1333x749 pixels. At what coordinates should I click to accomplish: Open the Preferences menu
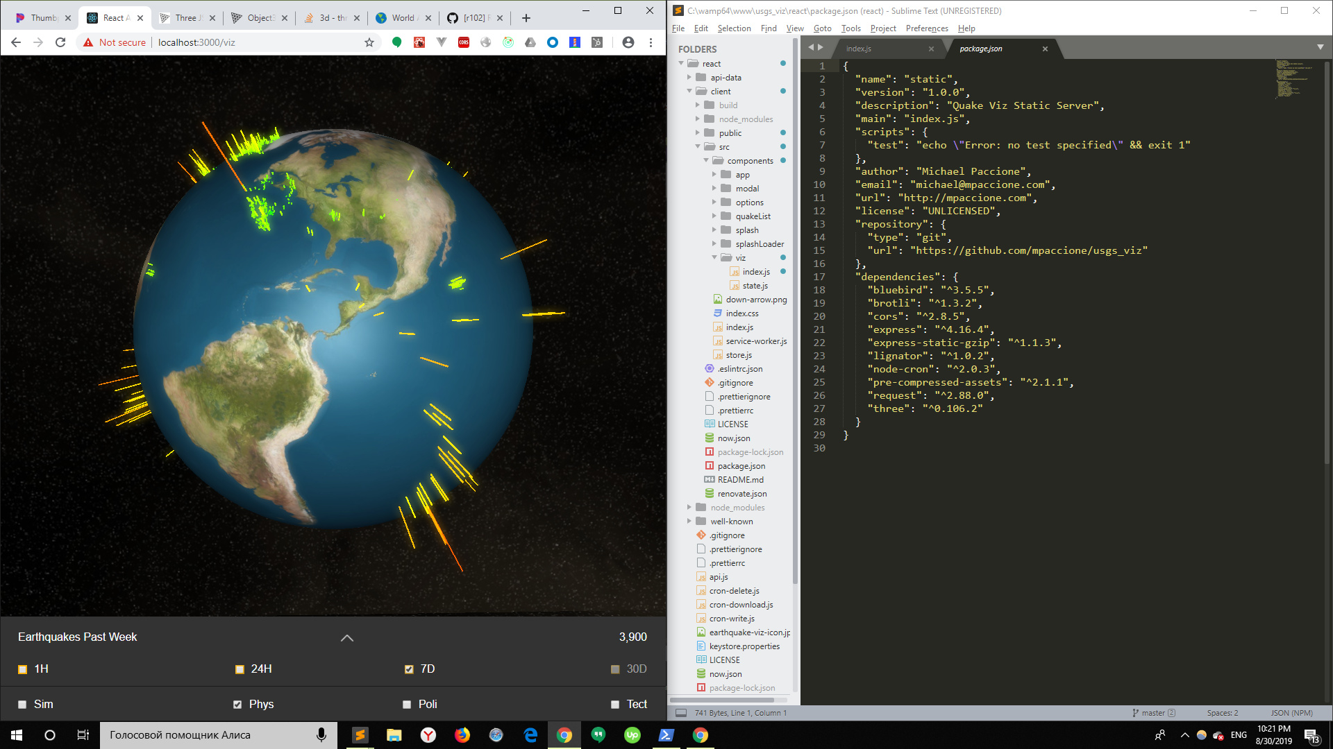click(926, 28)
